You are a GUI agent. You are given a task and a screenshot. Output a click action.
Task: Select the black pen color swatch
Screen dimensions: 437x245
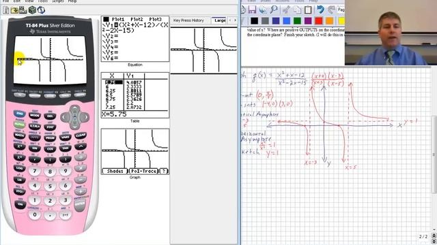pos(254,21)
